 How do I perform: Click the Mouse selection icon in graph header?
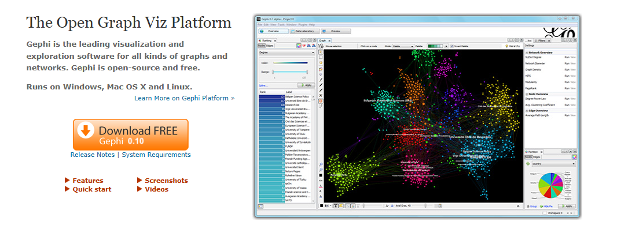(x=321, y=46)
